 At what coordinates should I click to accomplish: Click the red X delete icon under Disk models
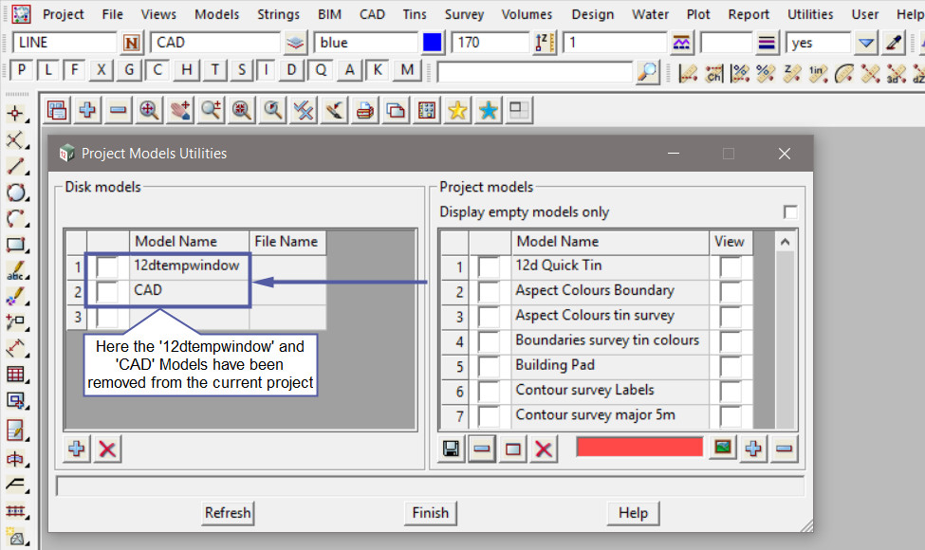point(108,449)
